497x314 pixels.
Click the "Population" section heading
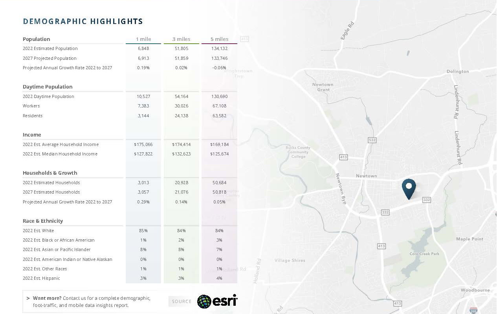[x=37, y=39]
